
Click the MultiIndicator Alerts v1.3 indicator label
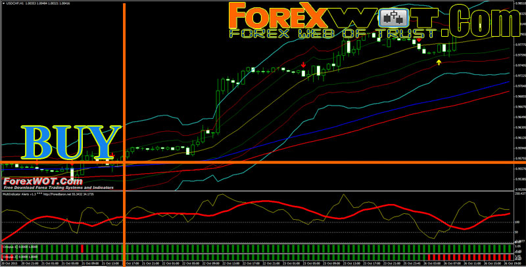point(18,194)
